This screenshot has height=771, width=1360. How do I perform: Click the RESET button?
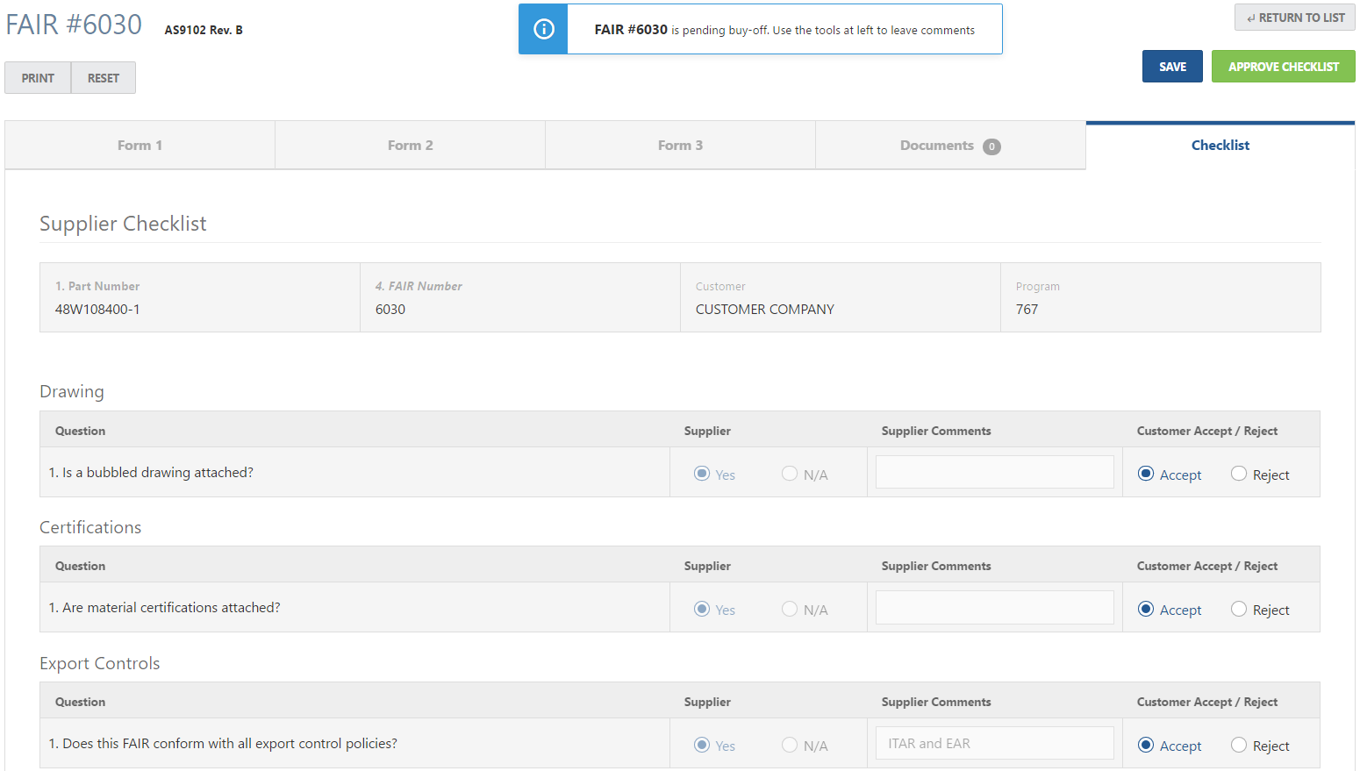[x=104, y=78]
